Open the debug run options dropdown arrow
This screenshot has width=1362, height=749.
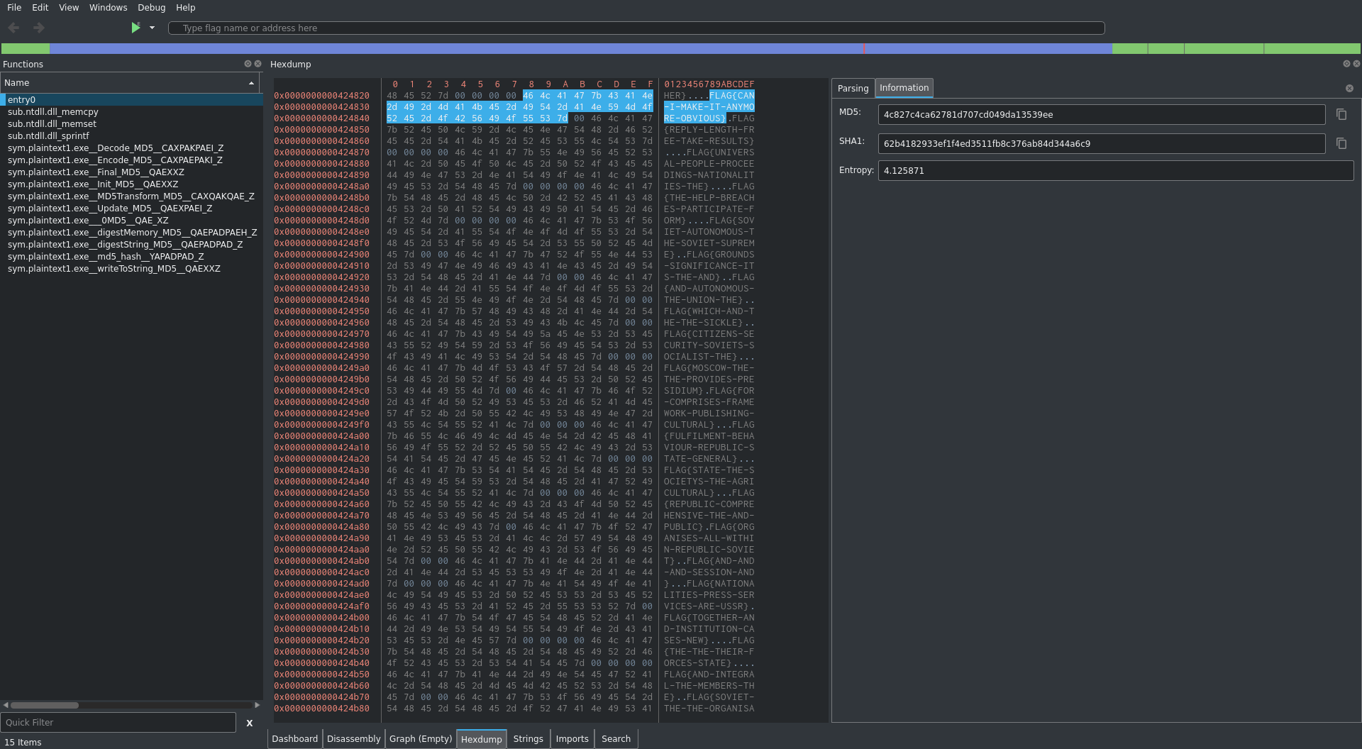pyautogui.click(x=152, y=28)
